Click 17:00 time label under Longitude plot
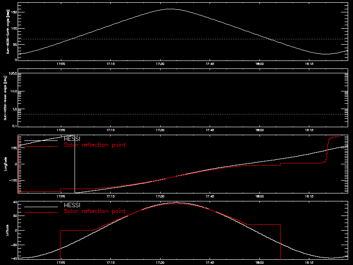Screen dimensions: 353x265 [61, 197]
